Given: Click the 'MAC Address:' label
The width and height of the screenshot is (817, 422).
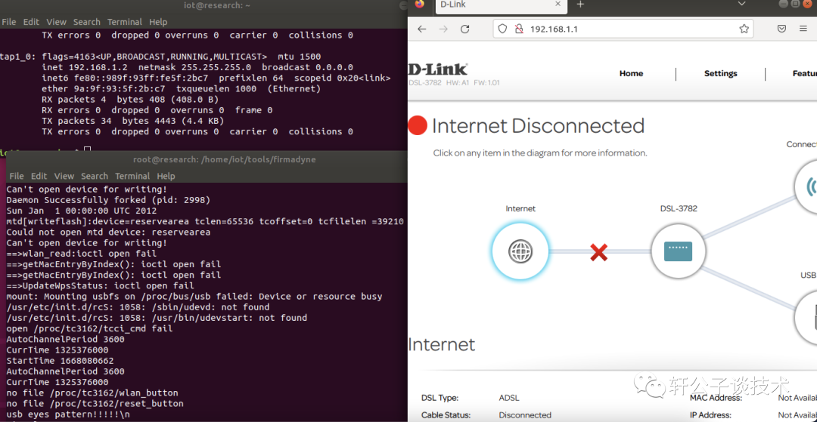Looking at the screenshot, I should (716, 398).
